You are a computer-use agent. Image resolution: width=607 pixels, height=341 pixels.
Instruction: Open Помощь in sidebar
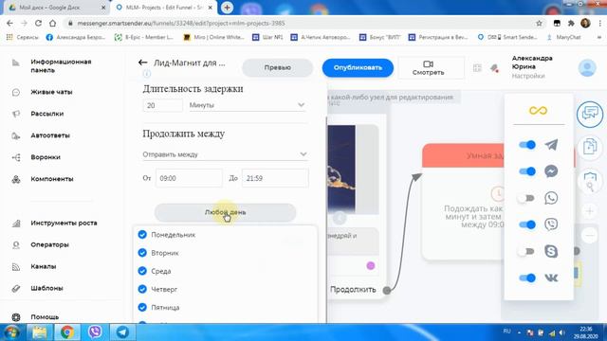(x=45, y=316)
